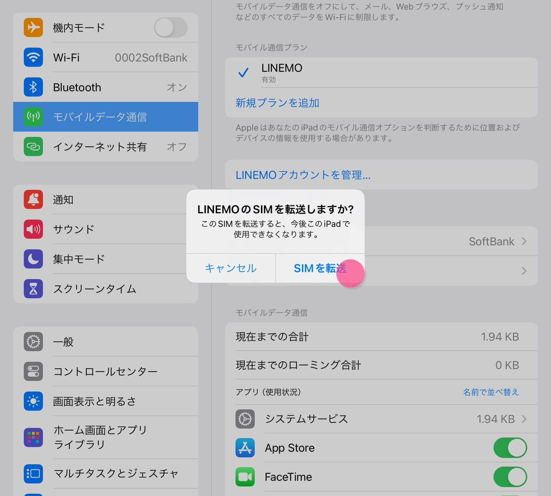Tap the App Store icon in usage list

[x=245, y=448]
